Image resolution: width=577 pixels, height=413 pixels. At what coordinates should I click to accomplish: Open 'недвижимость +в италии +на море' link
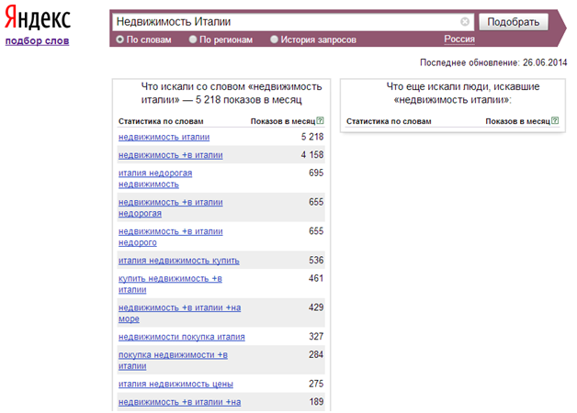179,313
